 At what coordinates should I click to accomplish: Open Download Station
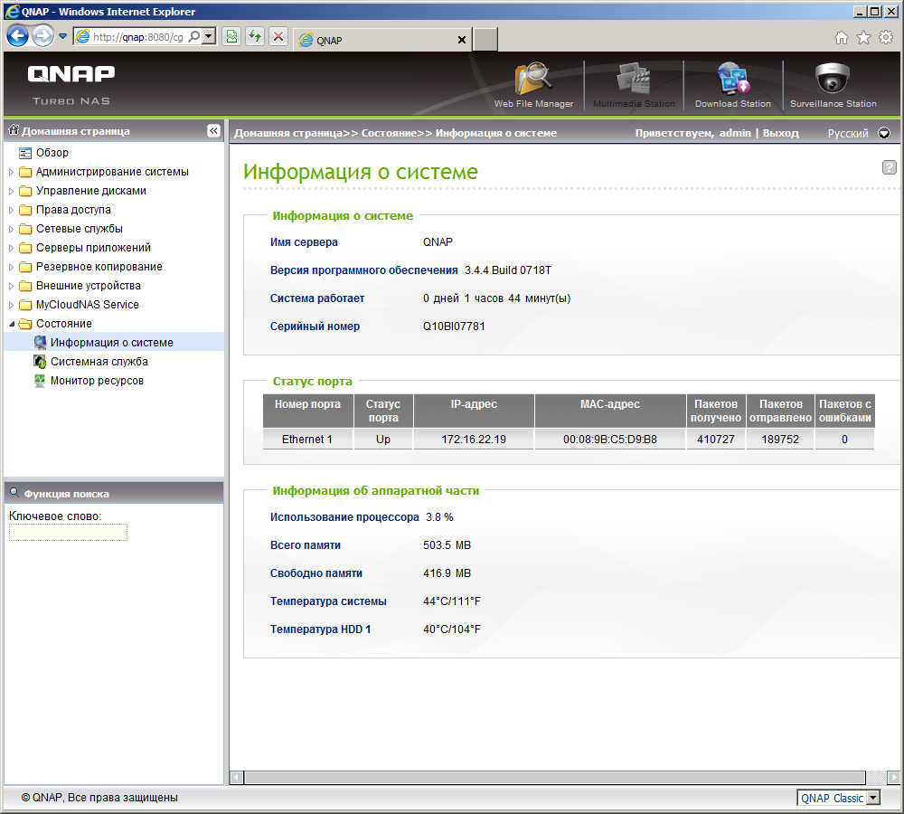(733, 85)
